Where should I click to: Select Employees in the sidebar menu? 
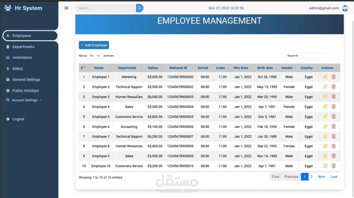[x=22, y=36]
